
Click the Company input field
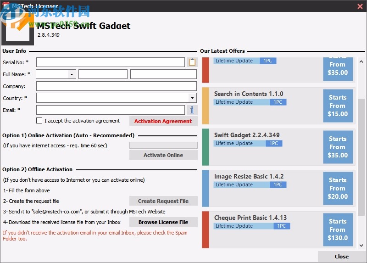[x=117, y=86]
